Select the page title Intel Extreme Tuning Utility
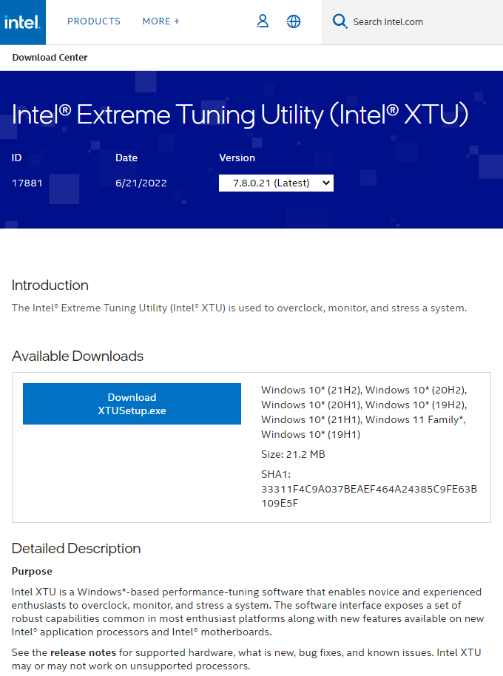Viewport: 503px width, 676px height. [240, 115]
